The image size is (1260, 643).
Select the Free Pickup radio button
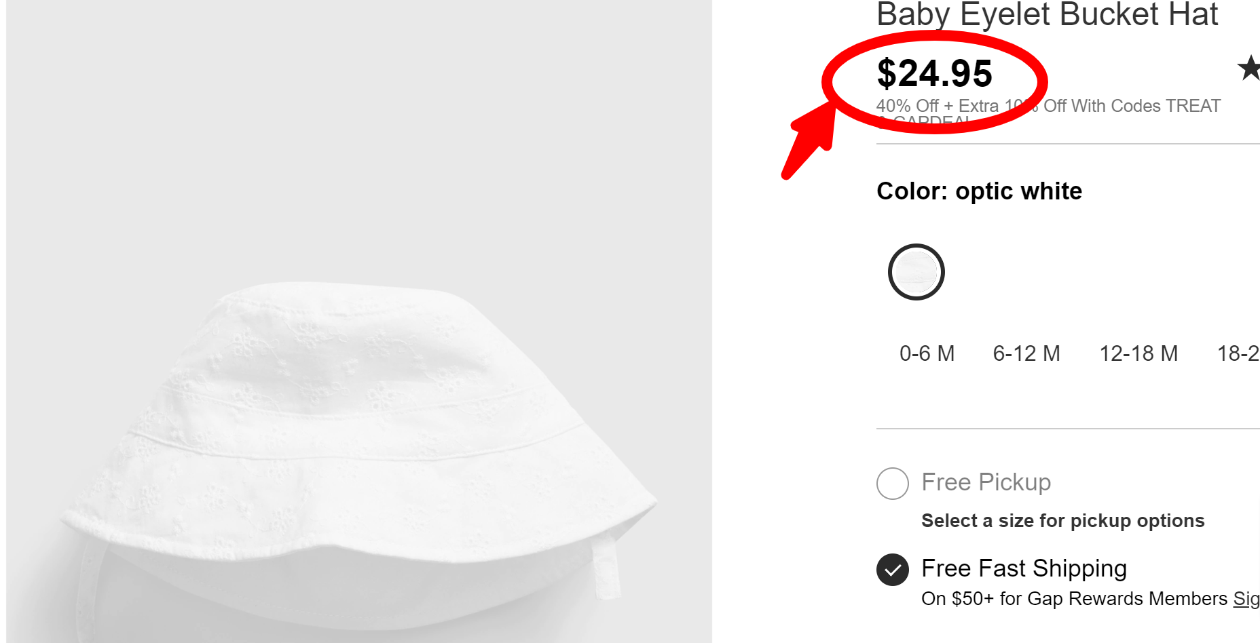coord(892,484)
